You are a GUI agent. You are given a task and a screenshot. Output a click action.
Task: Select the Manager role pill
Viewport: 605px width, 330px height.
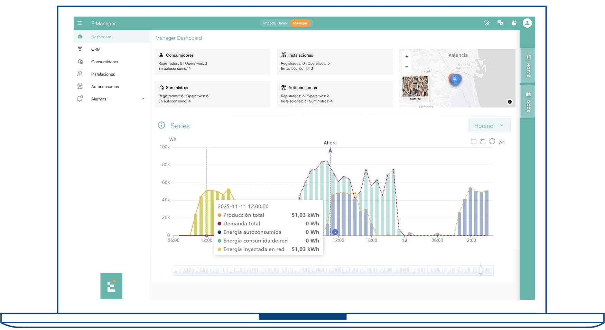[x=300, y=23]
